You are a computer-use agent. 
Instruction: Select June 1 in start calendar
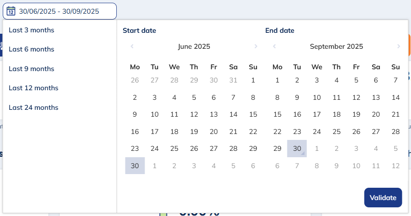[x=253, y=80]
